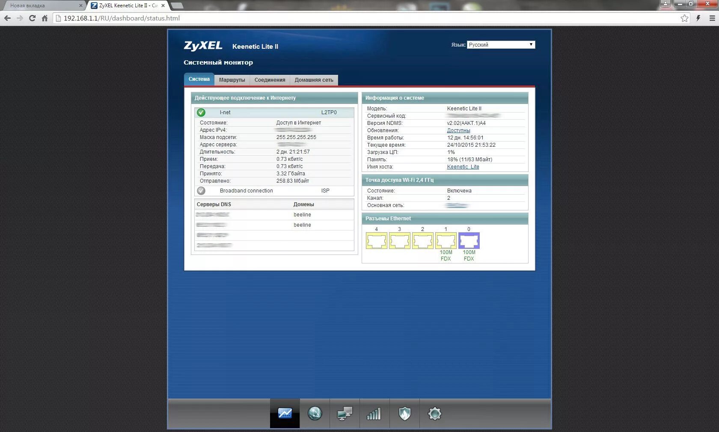Click sent value 258.83 Мбайт
Image resolution: width=719 pixels, height=432 pixels.
tap(292, 181)
